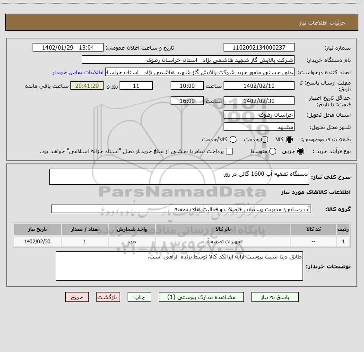Viewport: 364px width, 352px height.
Task: Click the شهر محل تحویل field مشهد
Action: click(x=259, y=127)
